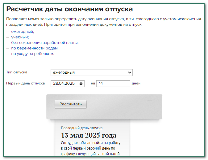The image size is (208, 160).
Task: Open the по уходу за ребенком link
Action: coord(32,54)
